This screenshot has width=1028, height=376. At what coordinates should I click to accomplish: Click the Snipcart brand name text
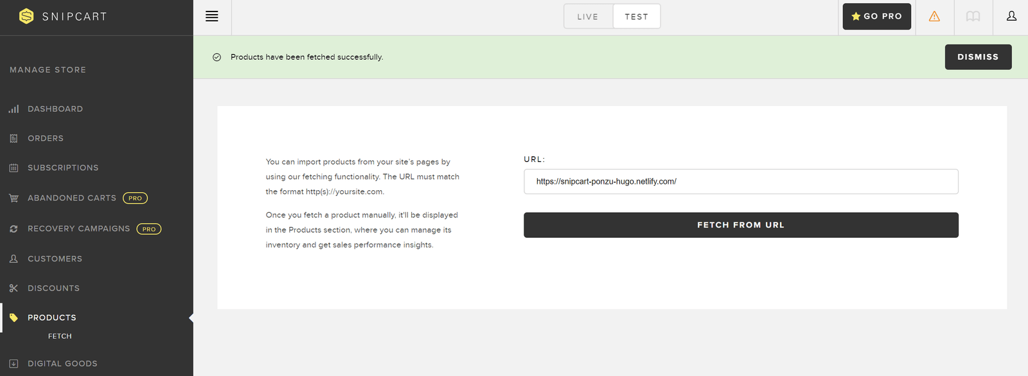pyautogui.click(x=75, y=17)
